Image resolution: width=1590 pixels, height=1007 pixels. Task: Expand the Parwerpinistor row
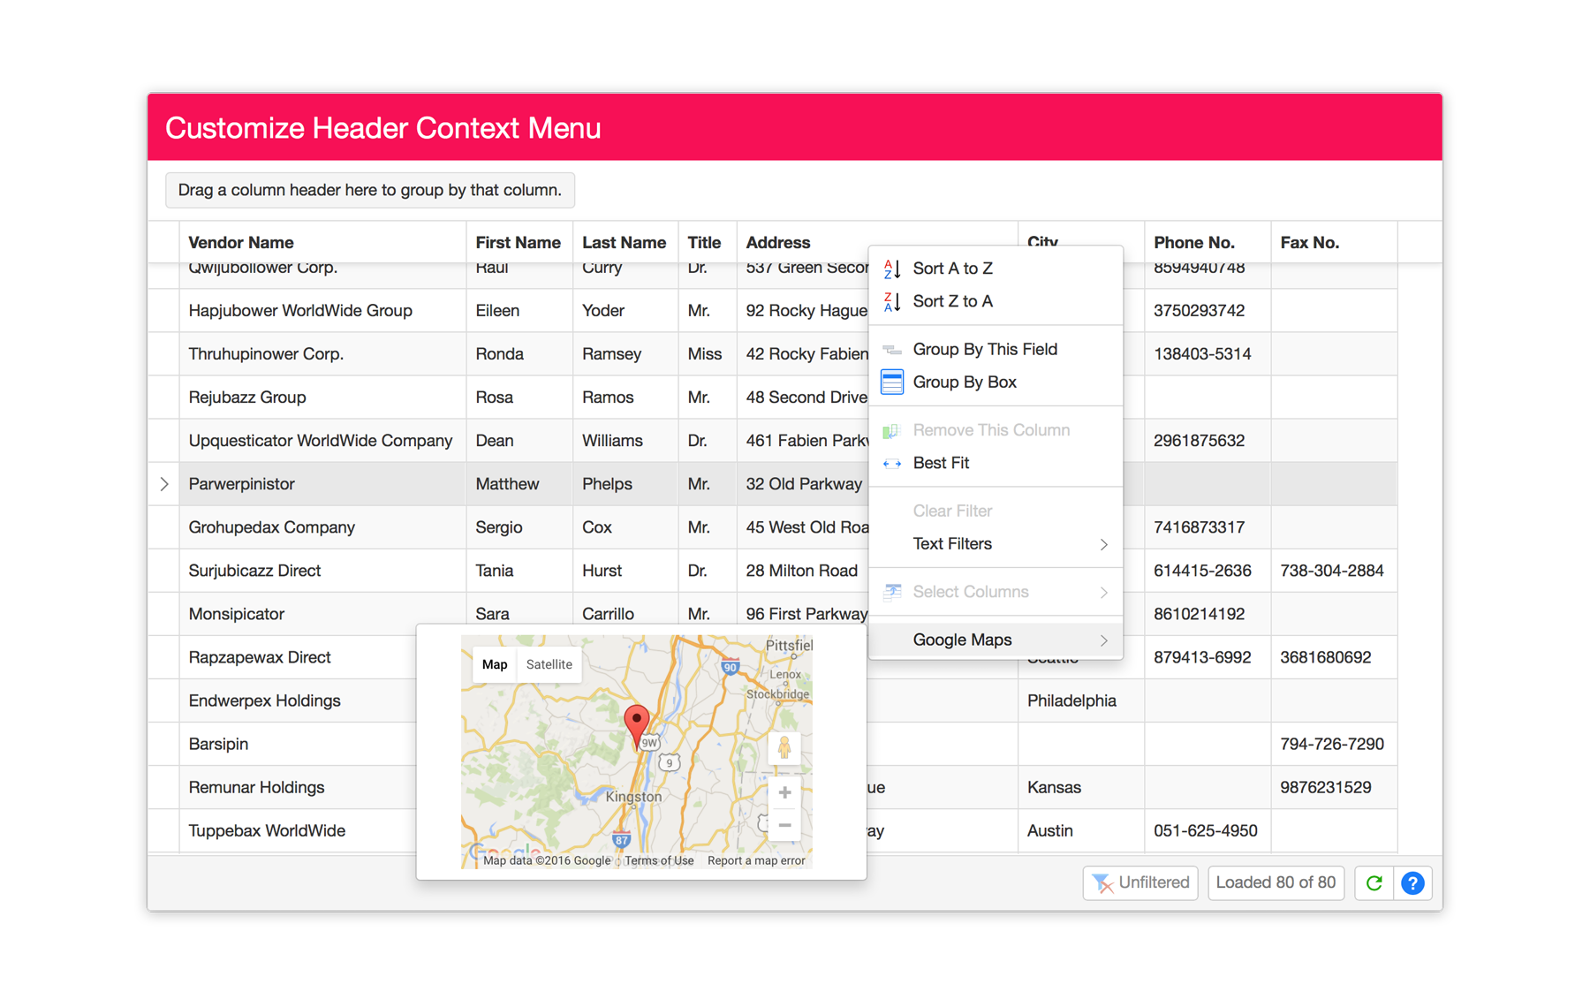pyautogui.click(x=164, y=484)
